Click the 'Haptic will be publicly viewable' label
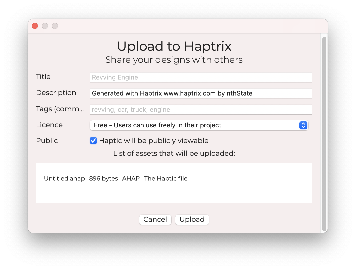 (154, 141)
